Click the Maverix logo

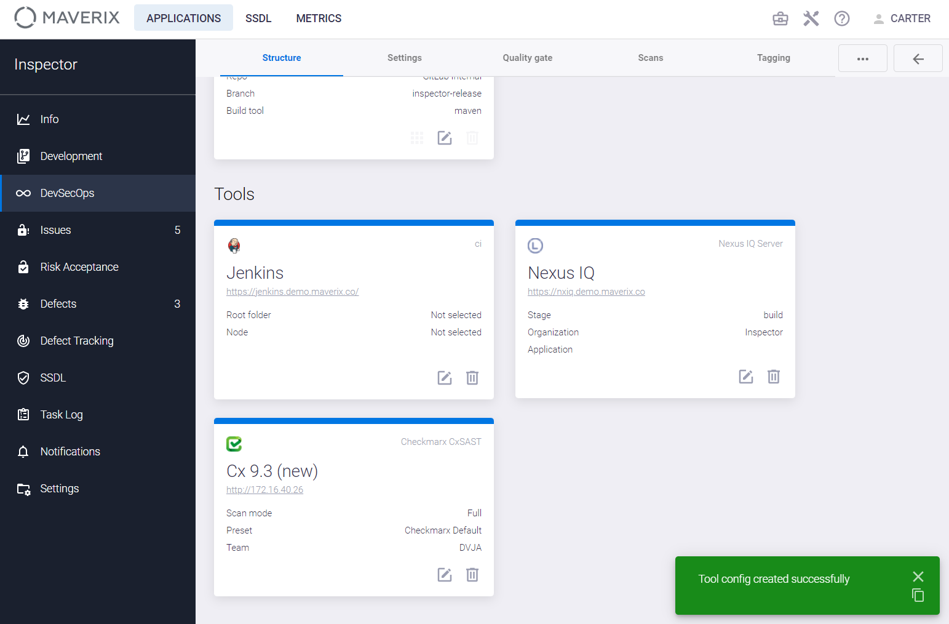click(x=67, y=18)
